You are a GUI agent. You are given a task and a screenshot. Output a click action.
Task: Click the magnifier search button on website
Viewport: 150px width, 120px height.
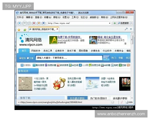106,58
